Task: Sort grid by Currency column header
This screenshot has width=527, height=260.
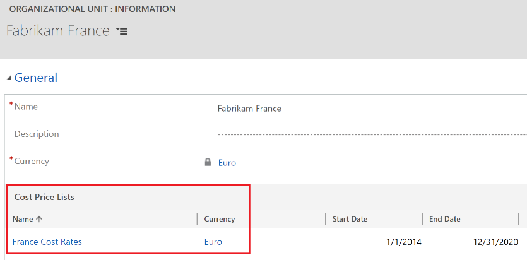Action: (x=220, y=219)
